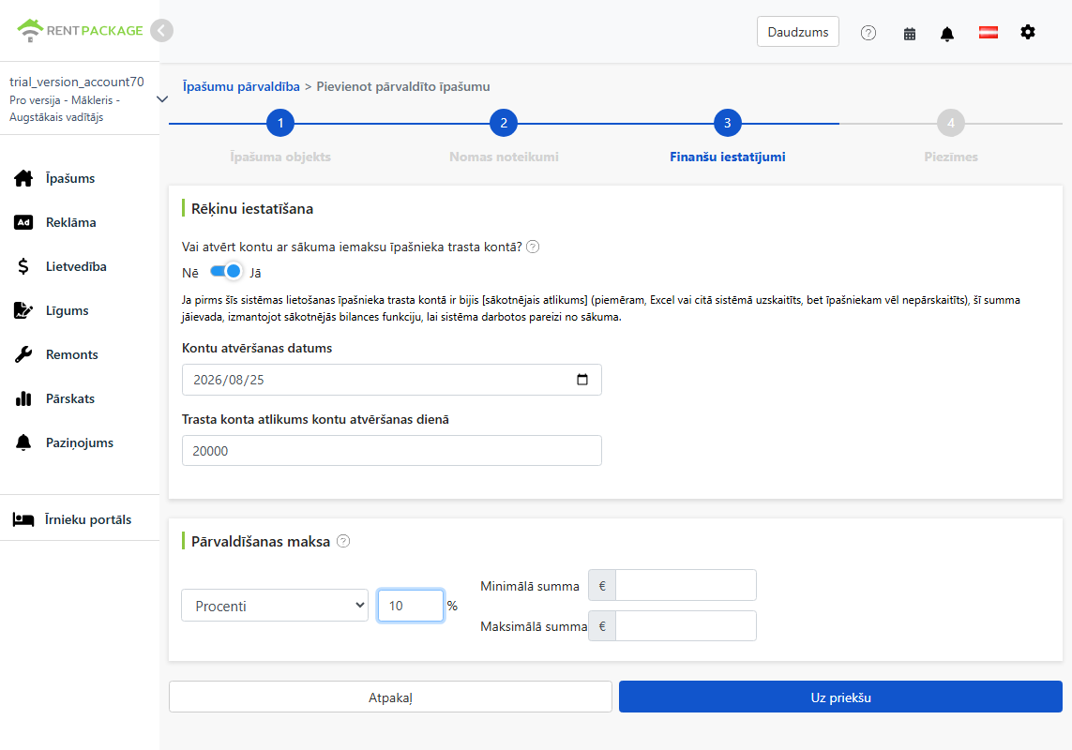
Task: Click the Daudzums button
Action: (x=798, y=32)
